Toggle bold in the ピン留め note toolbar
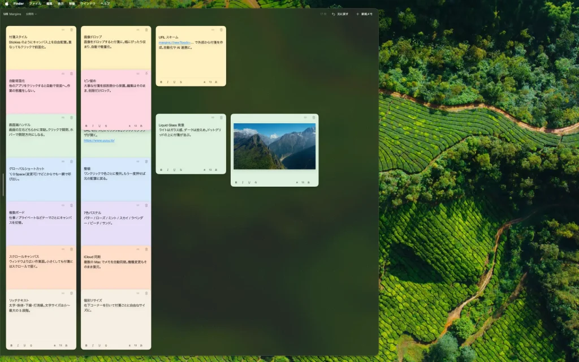Viewport: 579px width, 362px height. (x=86, y=126)
